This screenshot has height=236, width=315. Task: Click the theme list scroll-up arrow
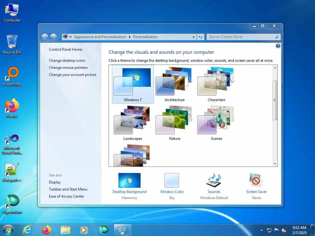[275, 68]
